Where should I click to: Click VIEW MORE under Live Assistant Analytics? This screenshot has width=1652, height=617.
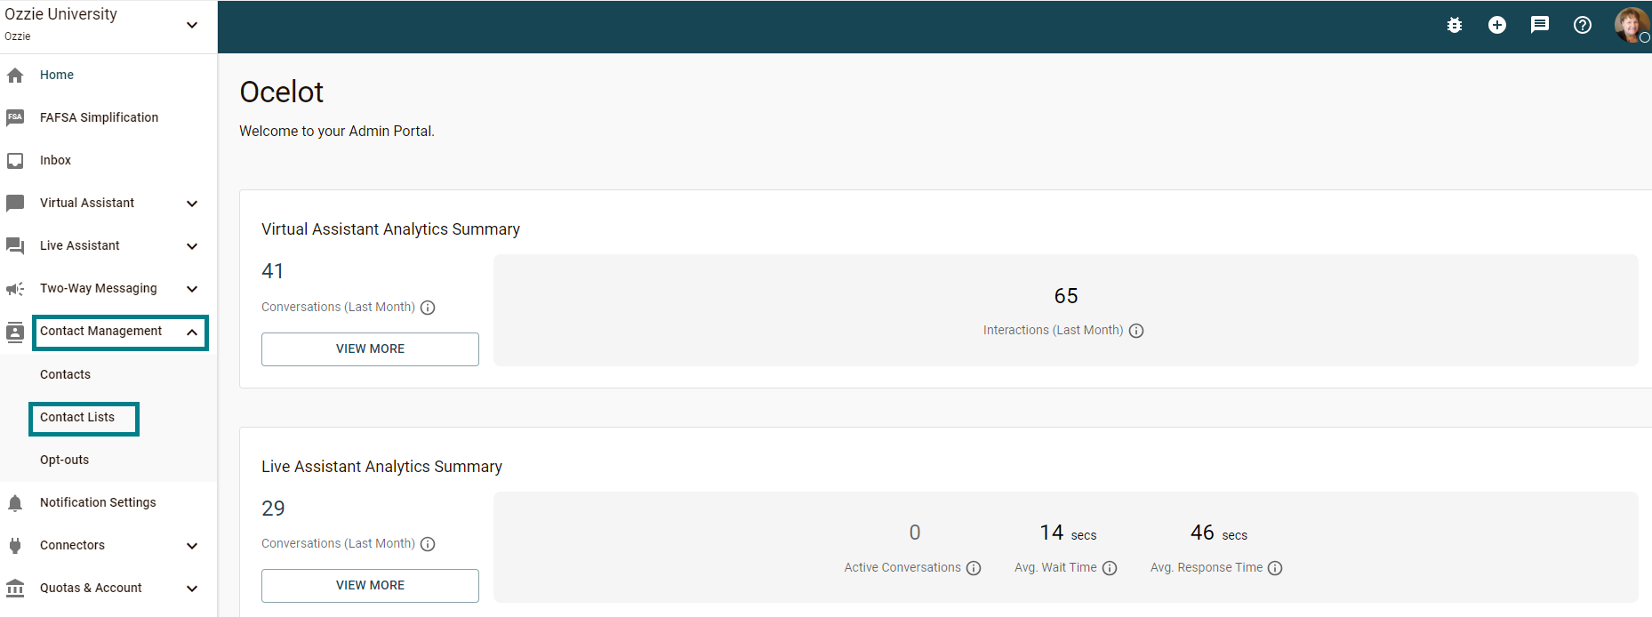(x=370, y=586)
